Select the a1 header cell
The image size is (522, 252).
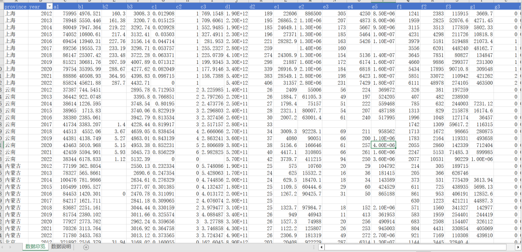click(x=65, y=7)
